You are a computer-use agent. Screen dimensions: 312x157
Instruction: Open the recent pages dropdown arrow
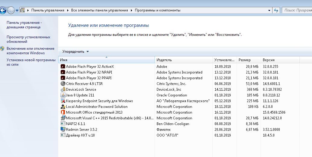pos(17,10)
